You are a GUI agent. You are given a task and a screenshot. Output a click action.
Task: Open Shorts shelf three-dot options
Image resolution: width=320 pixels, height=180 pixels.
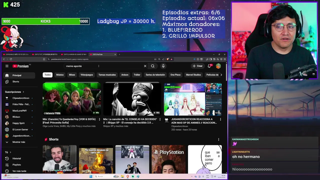tap(218, 139)
